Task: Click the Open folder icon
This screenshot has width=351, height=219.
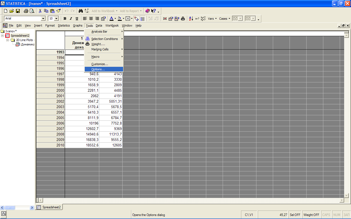Action: pos(12,11)
